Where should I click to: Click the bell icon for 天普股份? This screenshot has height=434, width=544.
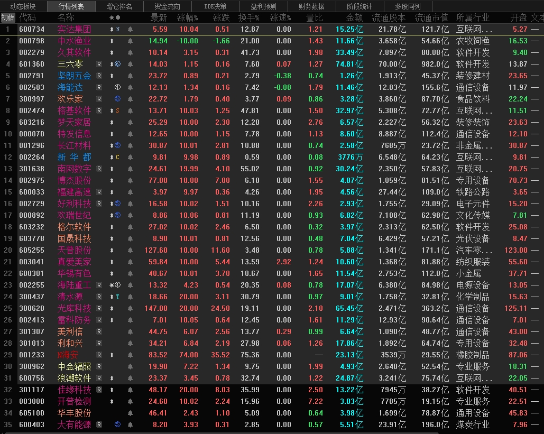click(x=130, y=250)
